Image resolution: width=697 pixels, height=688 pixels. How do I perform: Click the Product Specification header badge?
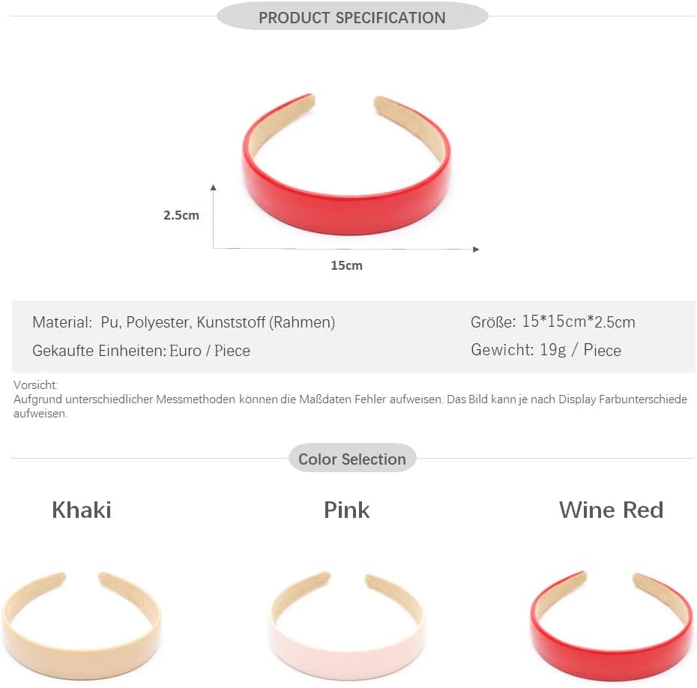coord(352,17)
